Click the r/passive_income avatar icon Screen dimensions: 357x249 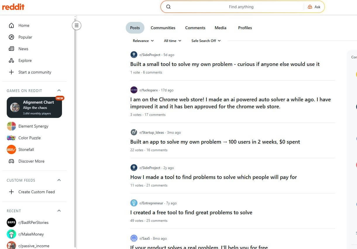click(11, 245)
